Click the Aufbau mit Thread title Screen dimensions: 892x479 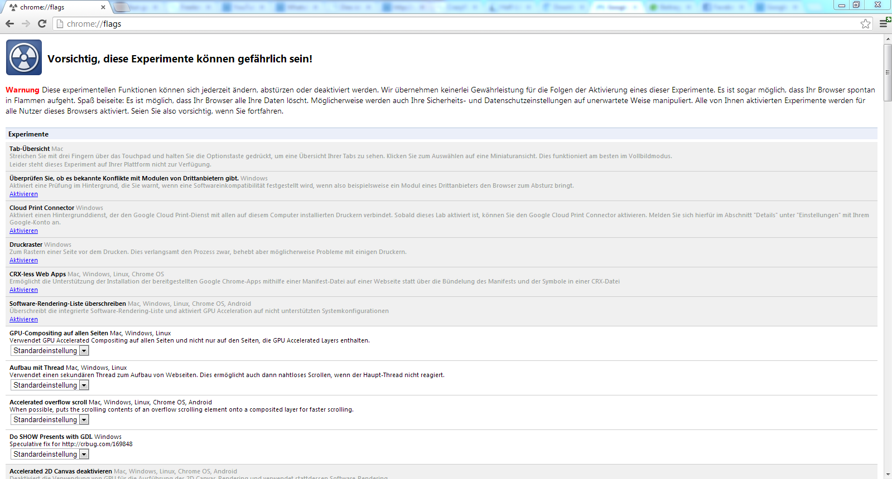tap(37, 368)
